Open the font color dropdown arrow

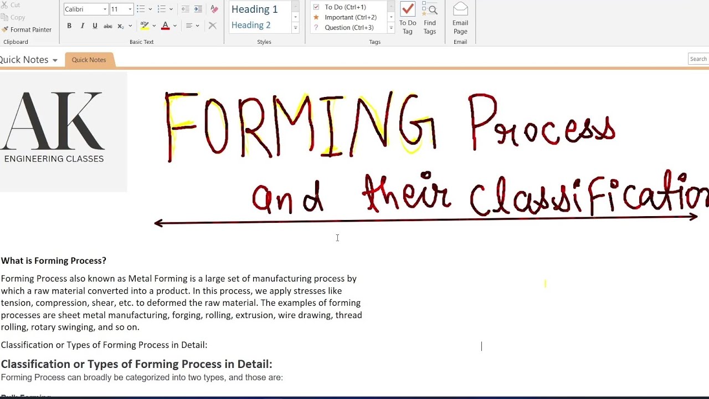(x=174, y=25)
